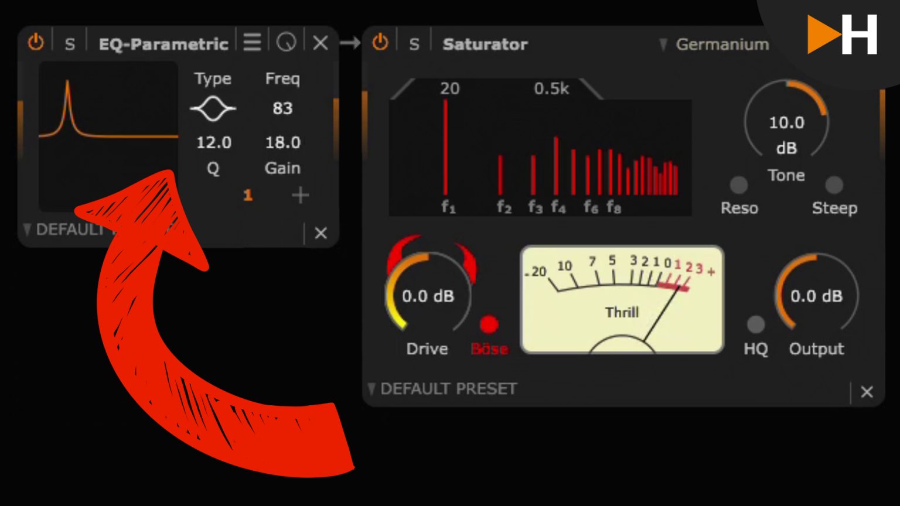Solo the EQ-Parametric module
Viewport: 900px width, 506px height.
(70, 44)
